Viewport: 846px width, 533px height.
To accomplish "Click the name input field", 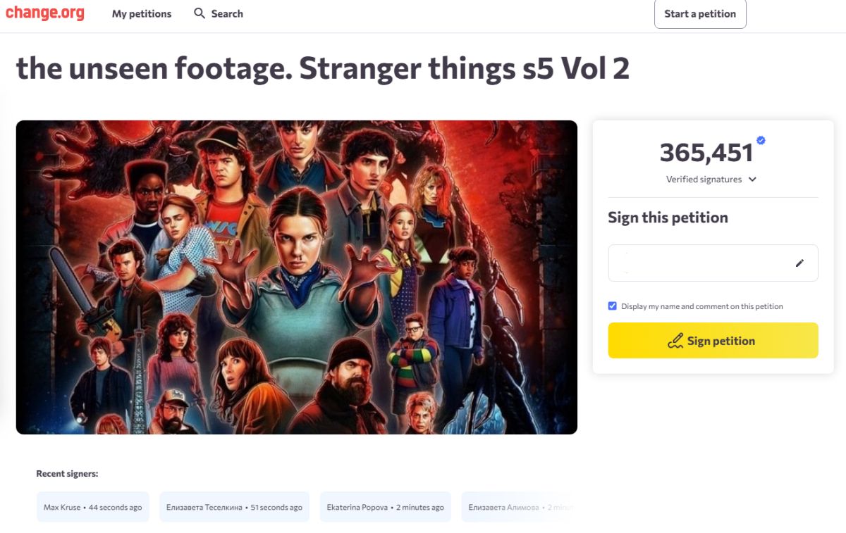I will 698,263.
